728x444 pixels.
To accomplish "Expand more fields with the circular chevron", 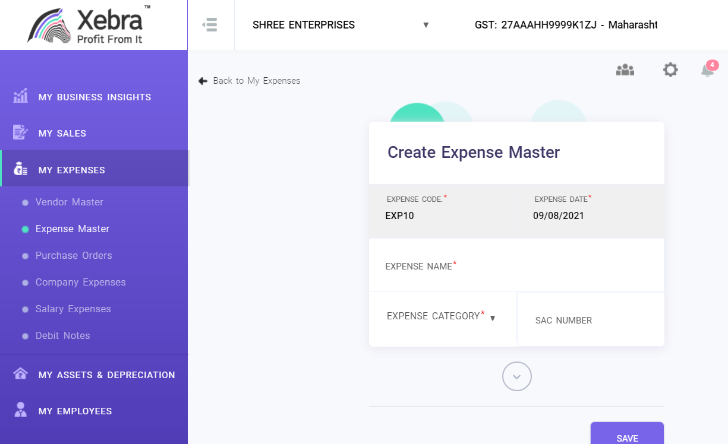I will pos(516,376).
